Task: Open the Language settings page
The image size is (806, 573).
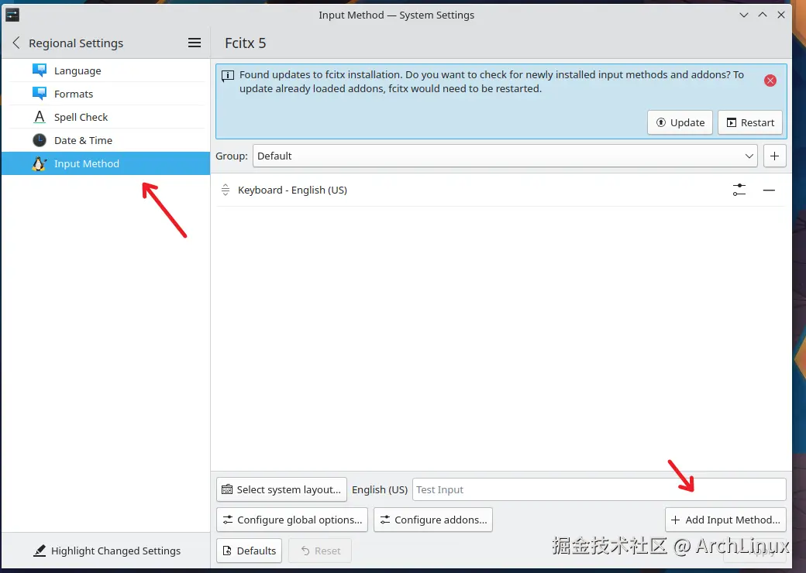Action: coord(106,71)
